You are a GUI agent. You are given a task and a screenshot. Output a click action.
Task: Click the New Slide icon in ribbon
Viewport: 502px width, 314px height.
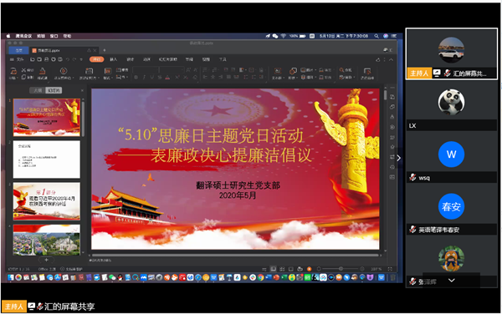click(89, 71)
